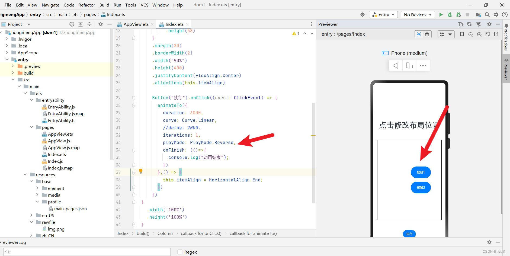Start debugging with the bug icon
The width and height of the screenshot is (510, 256).
click(x=450, y=15)
